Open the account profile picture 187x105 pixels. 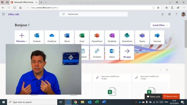pyautogui.click(x=183, y=14)
